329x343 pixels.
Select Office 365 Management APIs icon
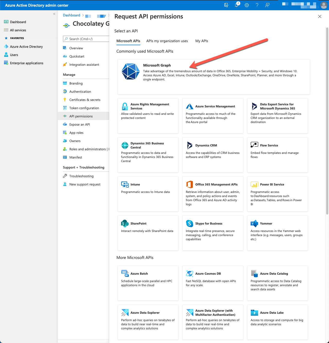[190, 184]
